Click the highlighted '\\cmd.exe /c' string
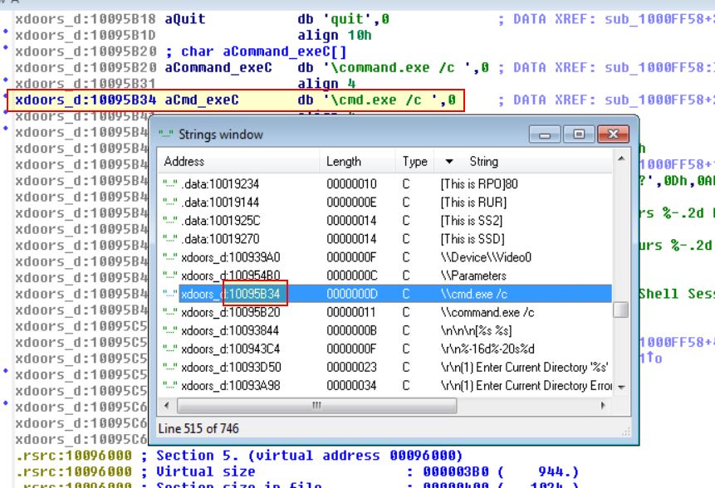 474,294
